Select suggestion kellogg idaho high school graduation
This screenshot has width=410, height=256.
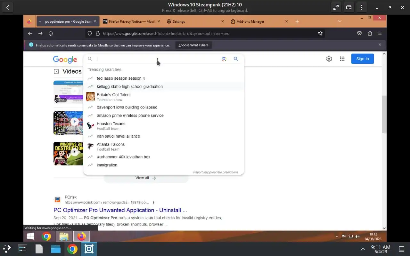coord(164,86)
